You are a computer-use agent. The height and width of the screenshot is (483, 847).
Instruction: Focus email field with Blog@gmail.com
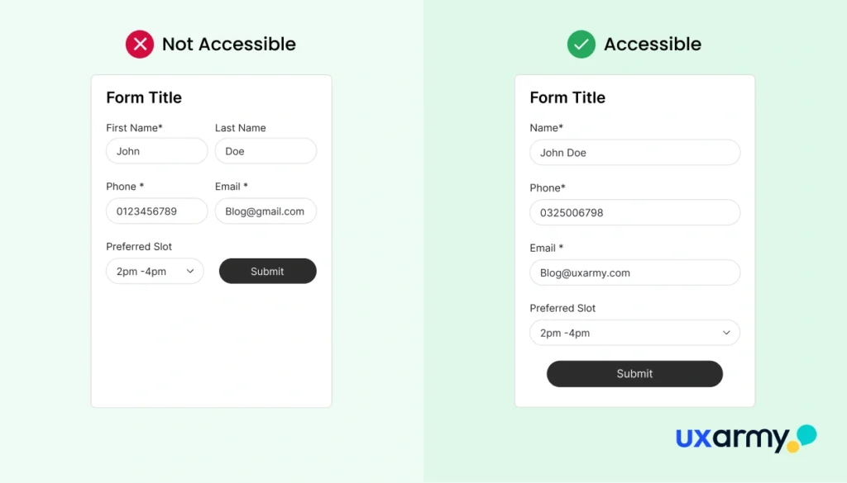(x=266, y=211)
